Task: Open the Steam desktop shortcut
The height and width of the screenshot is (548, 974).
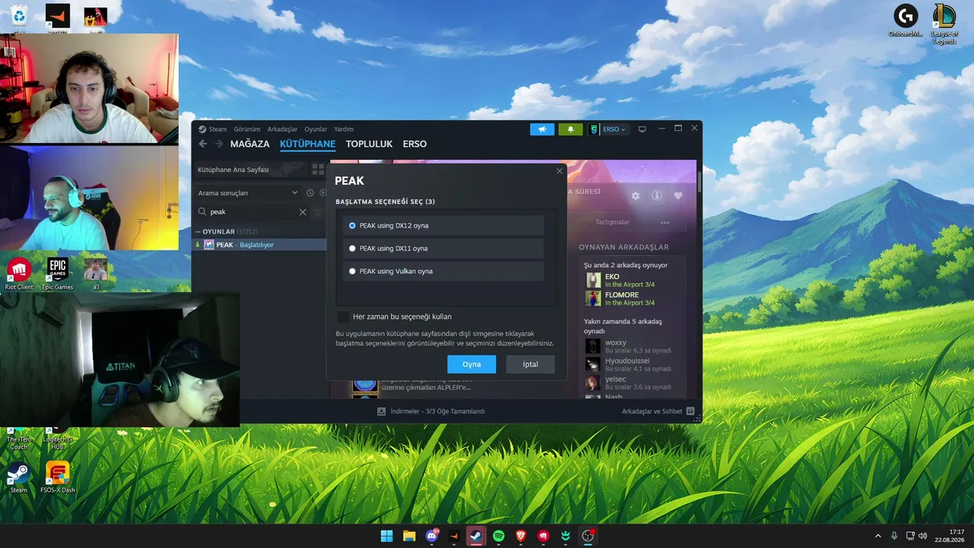Action: (19, 478)
